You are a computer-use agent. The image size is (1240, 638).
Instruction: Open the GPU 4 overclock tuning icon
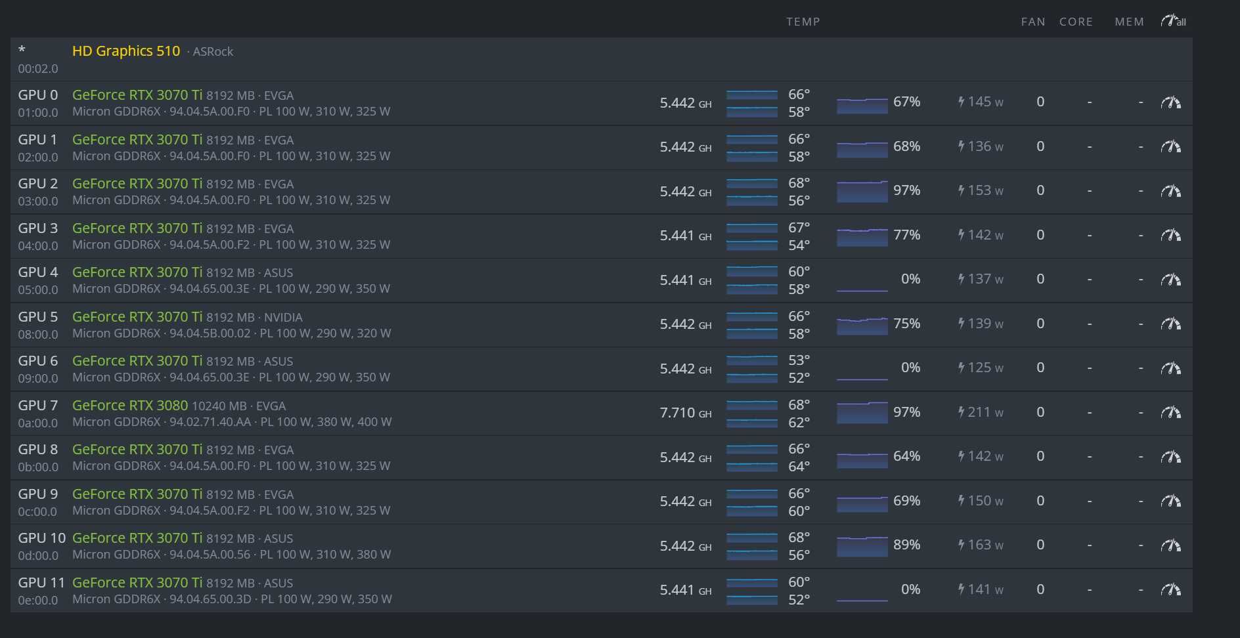tap(1170, 280)
